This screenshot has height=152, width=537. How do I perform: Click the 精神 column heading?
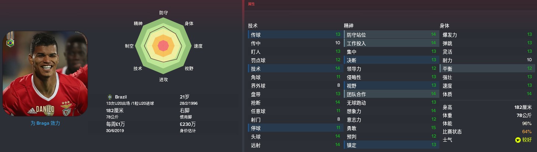point(349,26)
